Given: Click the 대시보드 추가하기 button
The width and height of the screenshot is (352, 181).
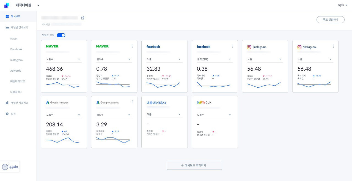Looking at the screenshot, I should point(194,165).
